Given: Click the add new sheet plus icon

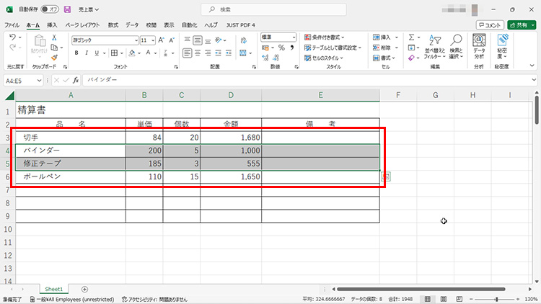Looking at the screenshot, I should (84, 289).
